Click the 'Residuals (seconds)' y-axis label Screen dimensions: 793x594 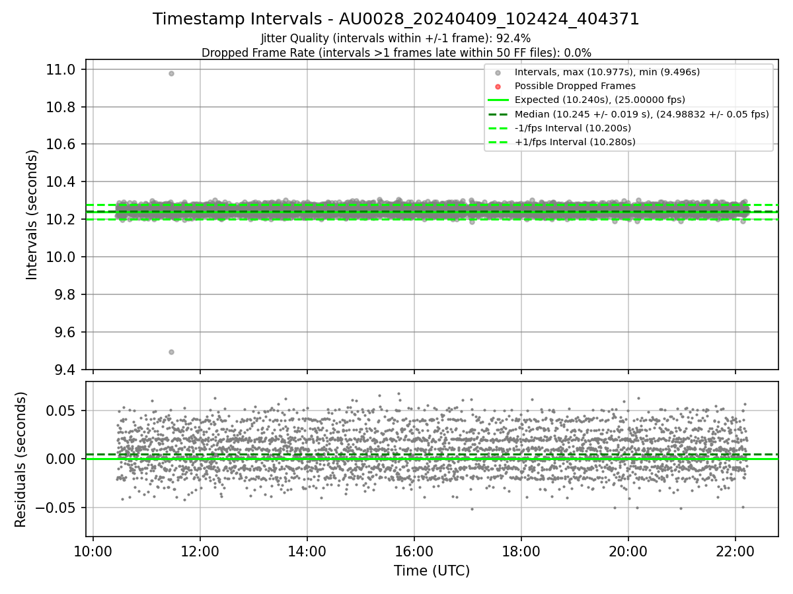21,459
